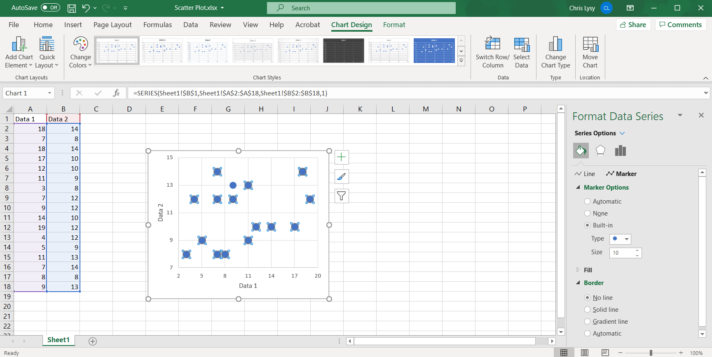This screenshot has width=712, height=357.
Task: Click zoom in plus button
Action: (681, 353)
